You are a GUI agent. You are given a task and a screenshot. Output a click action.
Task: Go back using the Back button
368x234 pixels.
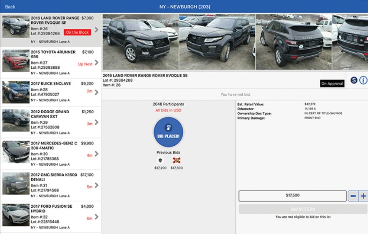pos(10,7)
